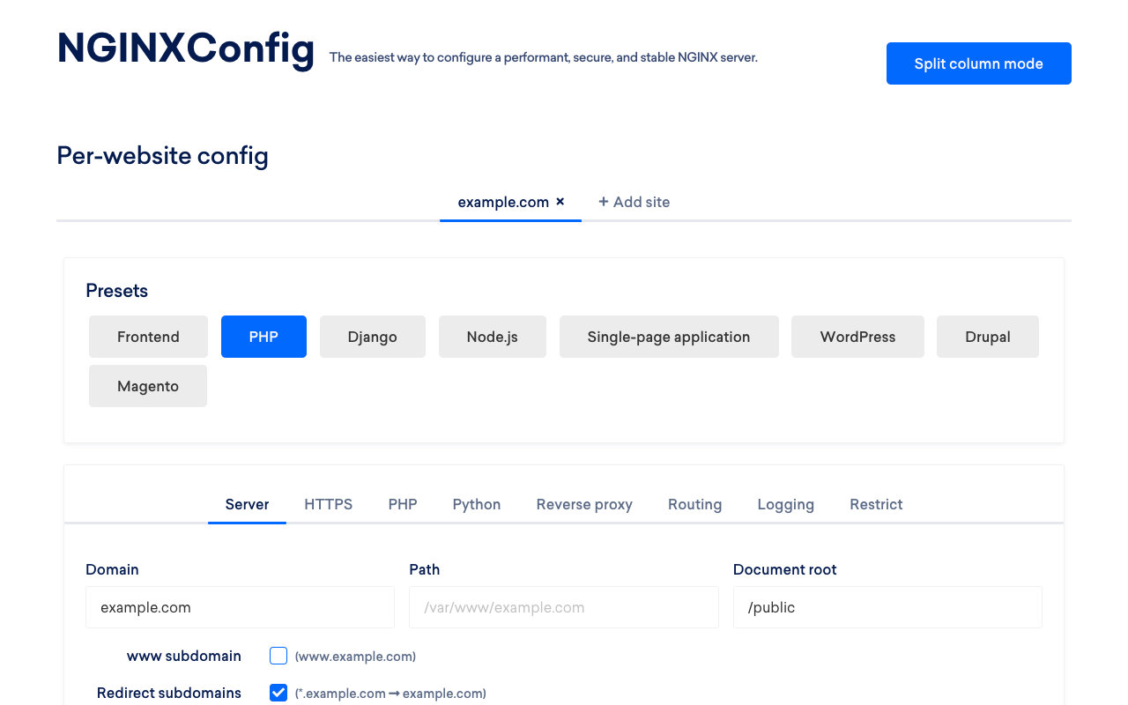Edit the Document root field

click(887, 607)
